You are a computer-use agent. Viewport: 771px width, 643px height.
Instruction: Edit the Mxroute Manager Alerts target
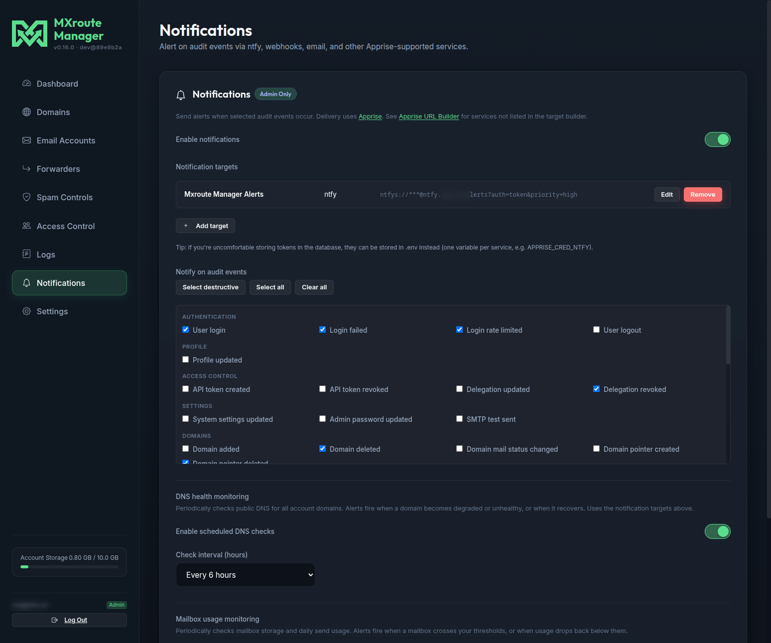tap(667, 195)
